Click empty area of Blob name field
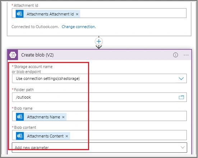The width and height of the screenshot is (198, 158). [x=126, y=116]
